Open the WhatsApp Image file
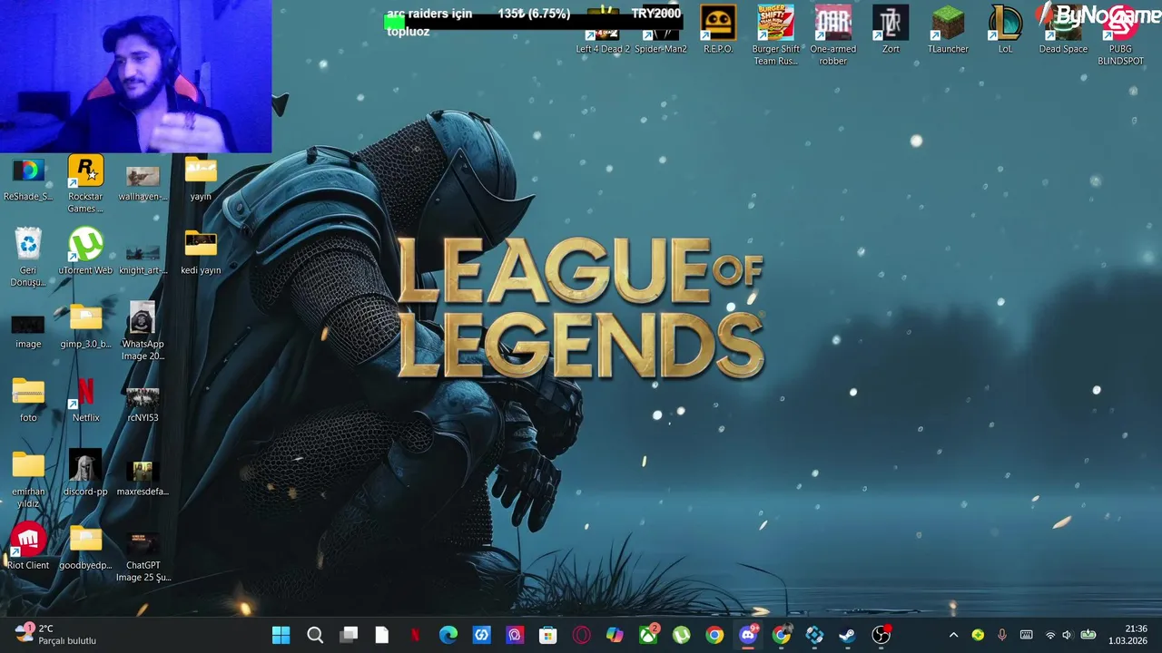 pyautogui.click(x=143, y=332)
